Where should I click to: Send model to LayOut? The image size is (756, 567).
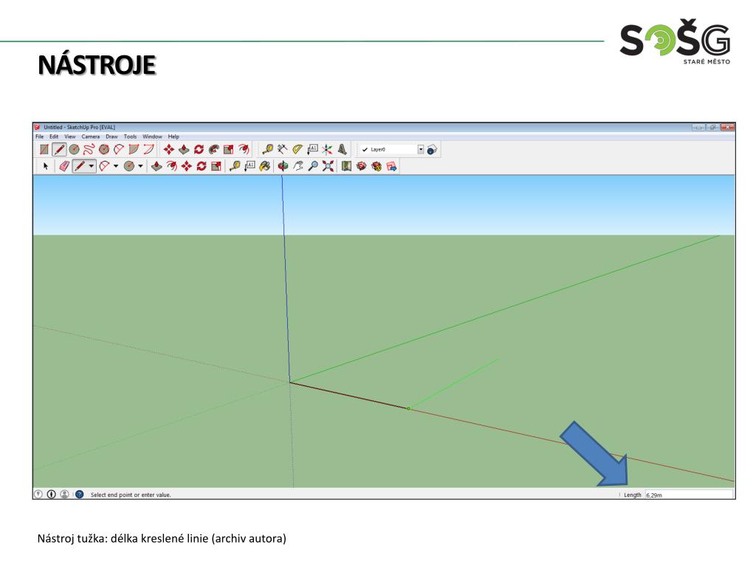coord(391,166)
